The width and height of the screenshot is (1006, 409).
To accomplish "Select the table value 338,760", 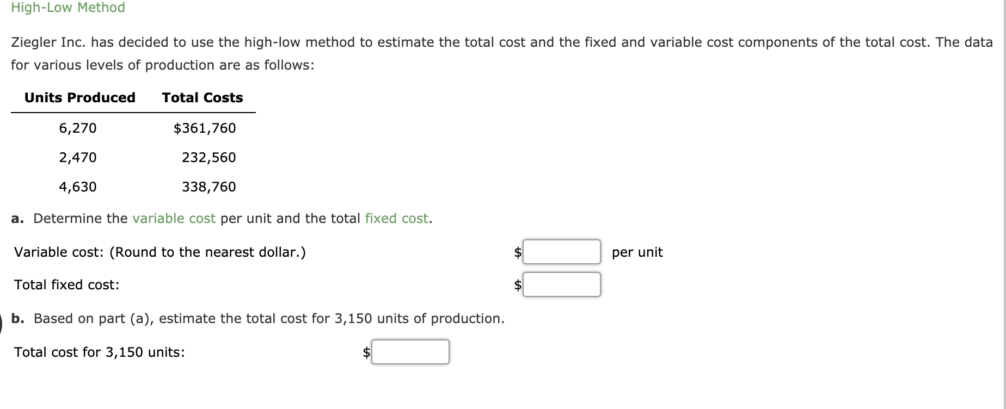I will tap(208, 187).
